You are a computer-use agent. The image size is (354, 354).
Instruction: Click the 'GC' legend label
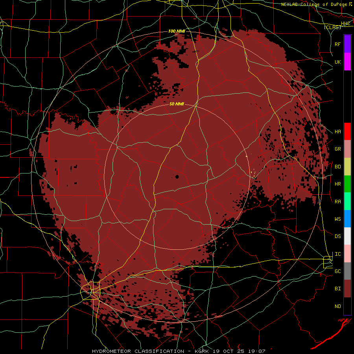(338, 271)
